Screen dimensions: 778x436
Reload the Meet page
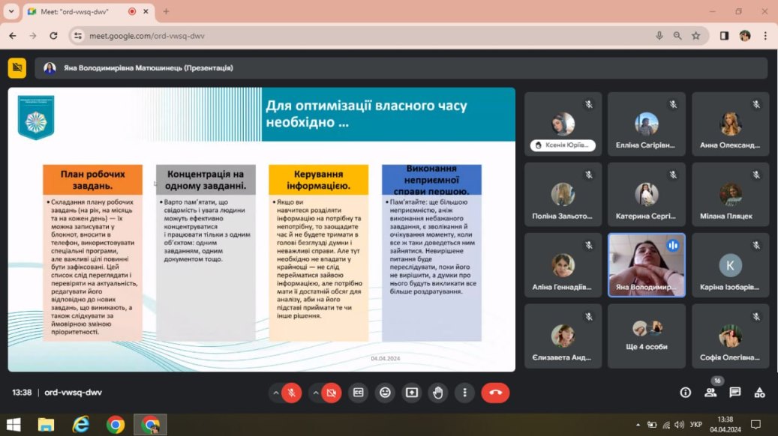point(53,36)
